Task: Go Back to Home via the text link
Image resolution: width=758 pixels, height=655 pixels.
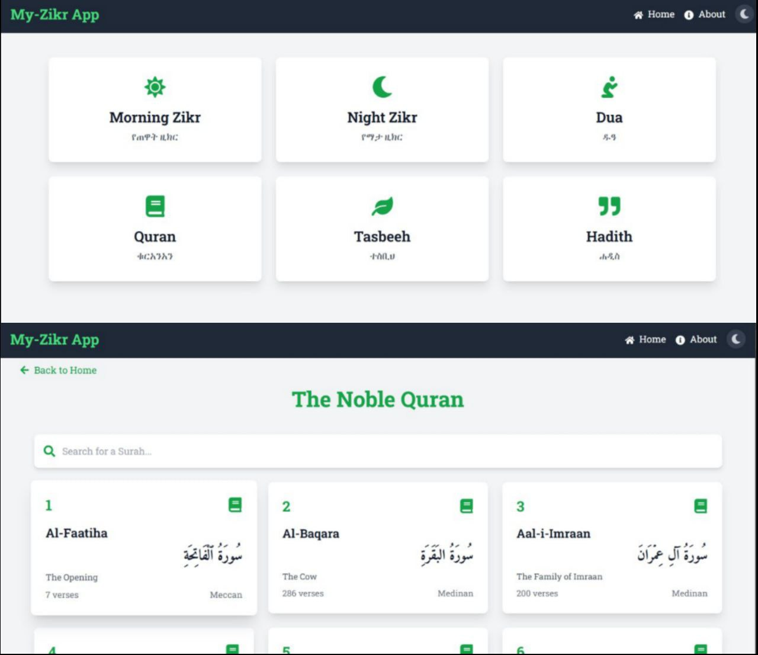Action: coord(65,370)
